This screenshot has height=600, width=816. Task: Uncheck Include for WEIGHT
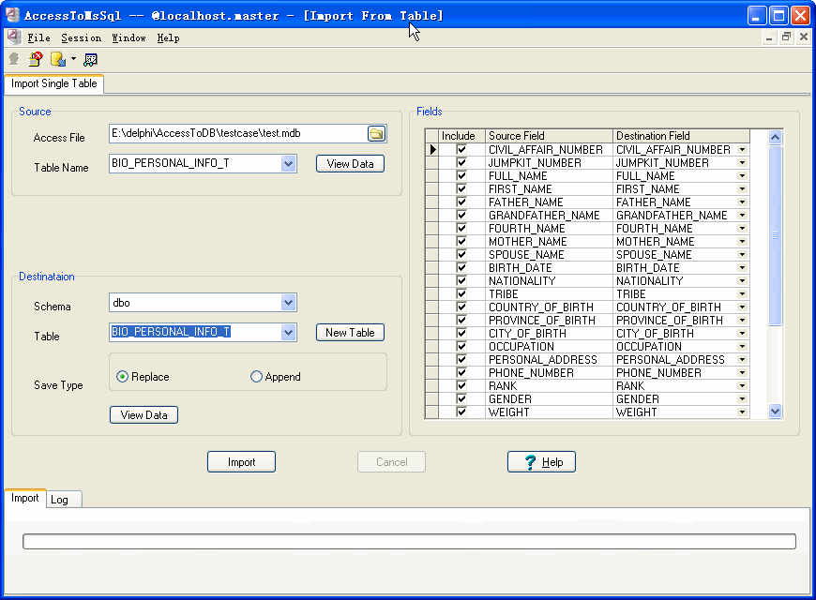(x=461, y=412)
